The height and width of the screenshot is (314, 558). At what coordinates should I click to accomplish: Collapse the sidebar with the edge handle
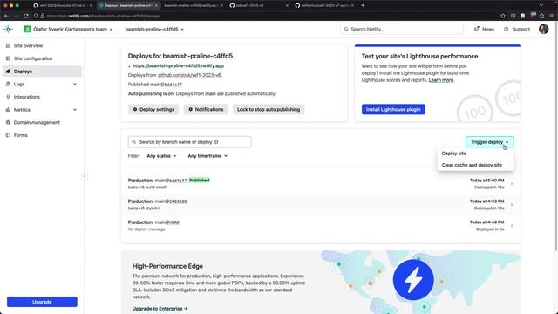click(85, 176)
